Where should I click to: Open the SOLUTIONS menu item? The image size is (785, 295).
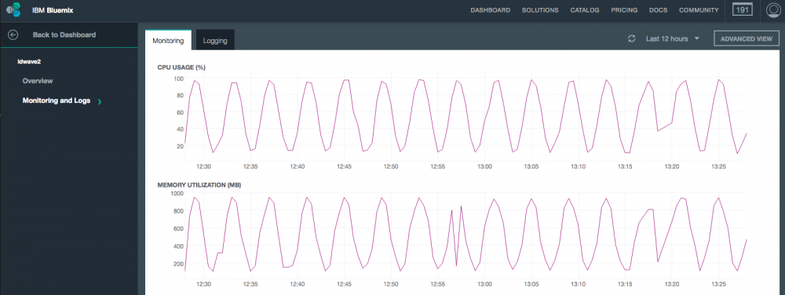pos(540,10)
